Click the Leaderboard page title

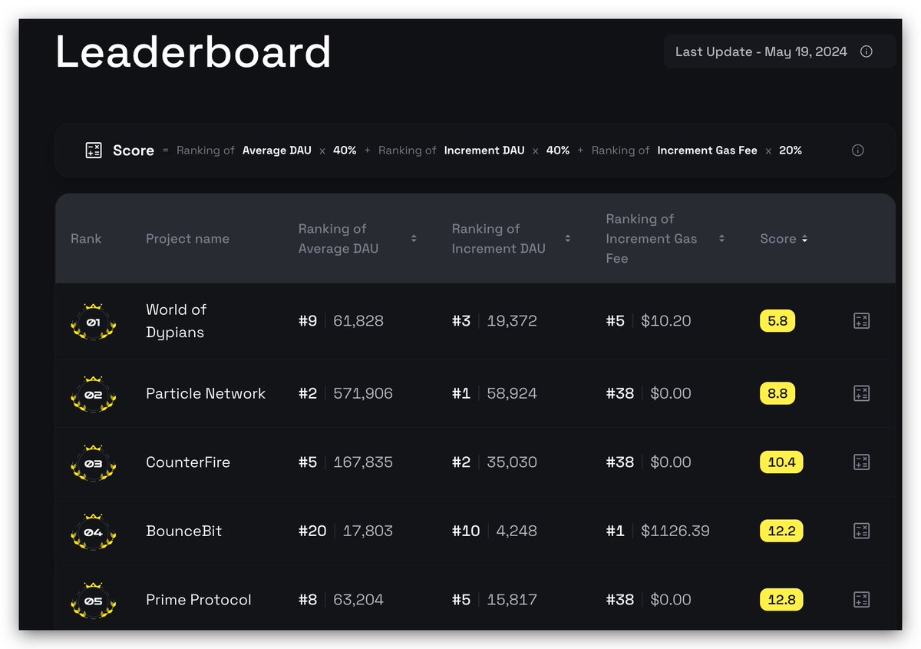click(x=193, y=53)
